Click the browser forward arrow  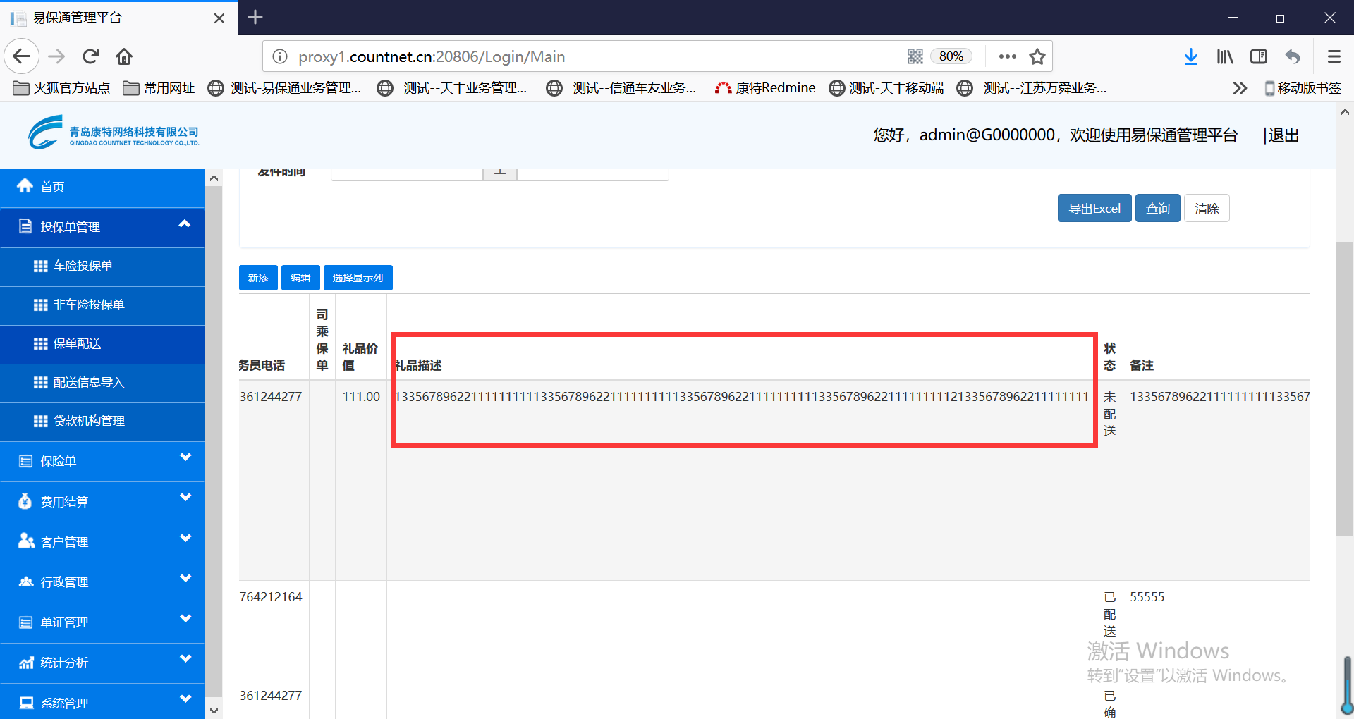56,56
